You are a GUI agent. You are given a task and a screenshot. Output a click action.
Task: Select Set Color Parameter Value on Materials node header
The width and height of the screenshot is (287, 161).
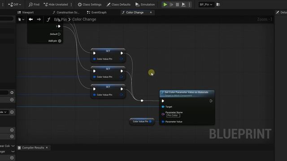(187, 93)
